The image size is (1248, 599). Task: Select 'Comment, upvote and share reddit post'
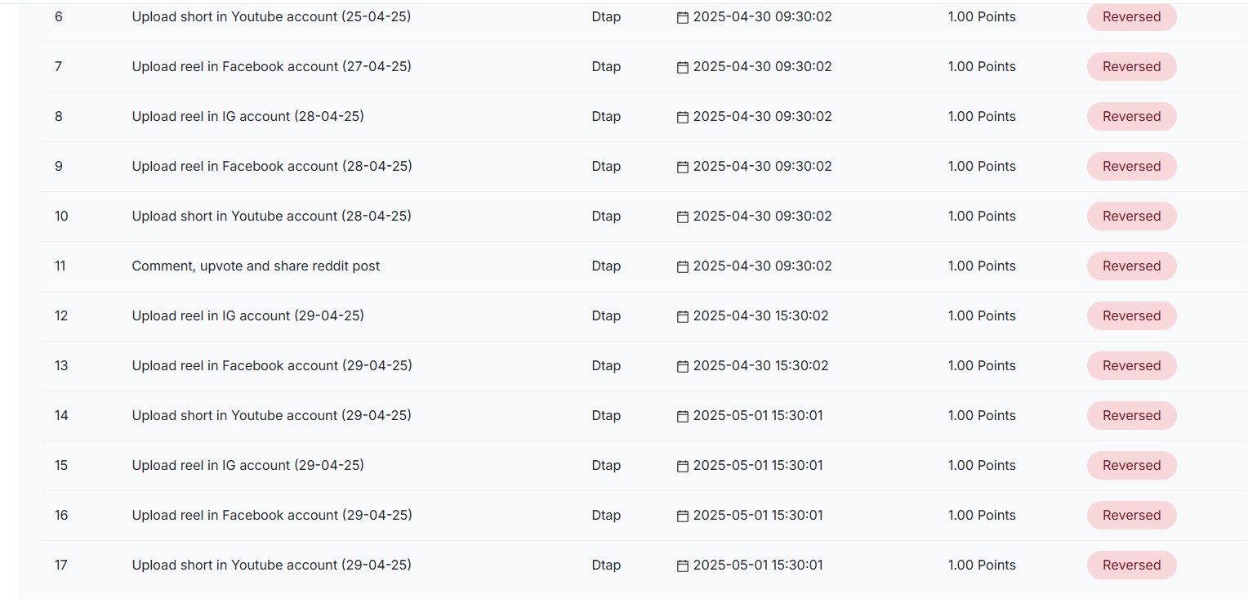pos(256,266)
